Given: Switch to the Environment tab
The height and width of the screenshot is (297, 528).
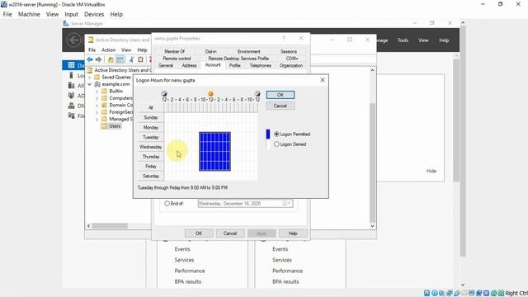Looking at the screenshot, I should (249, 51).
